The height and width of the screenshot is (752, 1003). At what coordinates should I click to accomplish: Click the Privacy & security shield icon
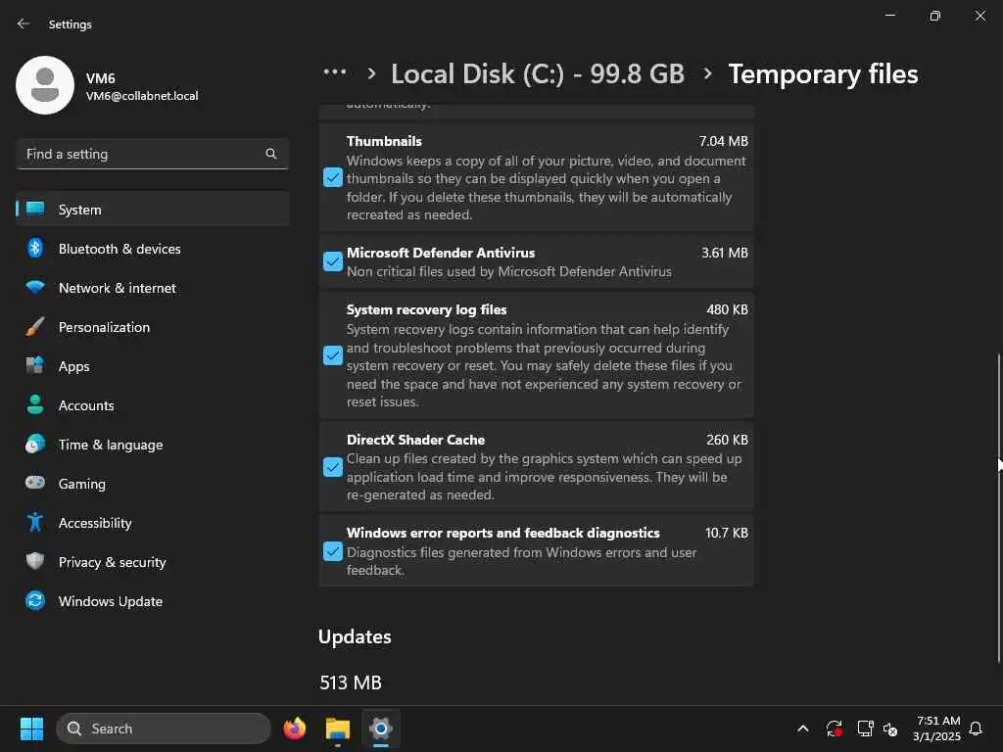coord(35,562)
